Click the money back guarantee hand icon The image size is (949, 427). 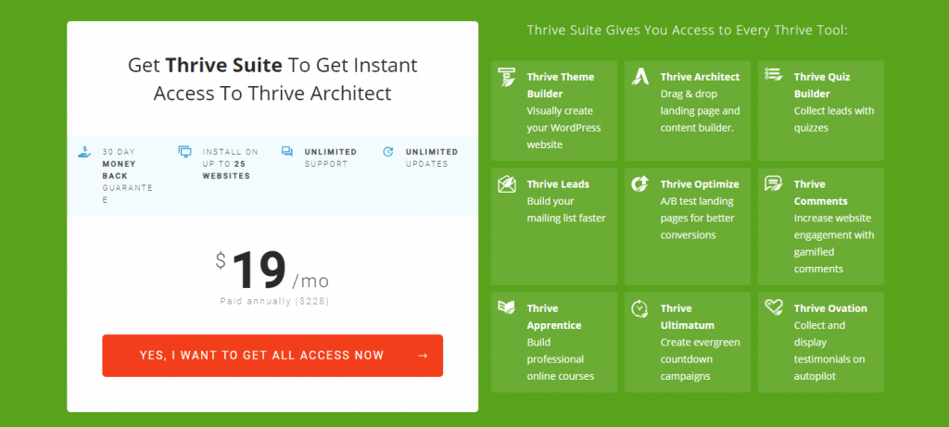(x=84, y=151)
